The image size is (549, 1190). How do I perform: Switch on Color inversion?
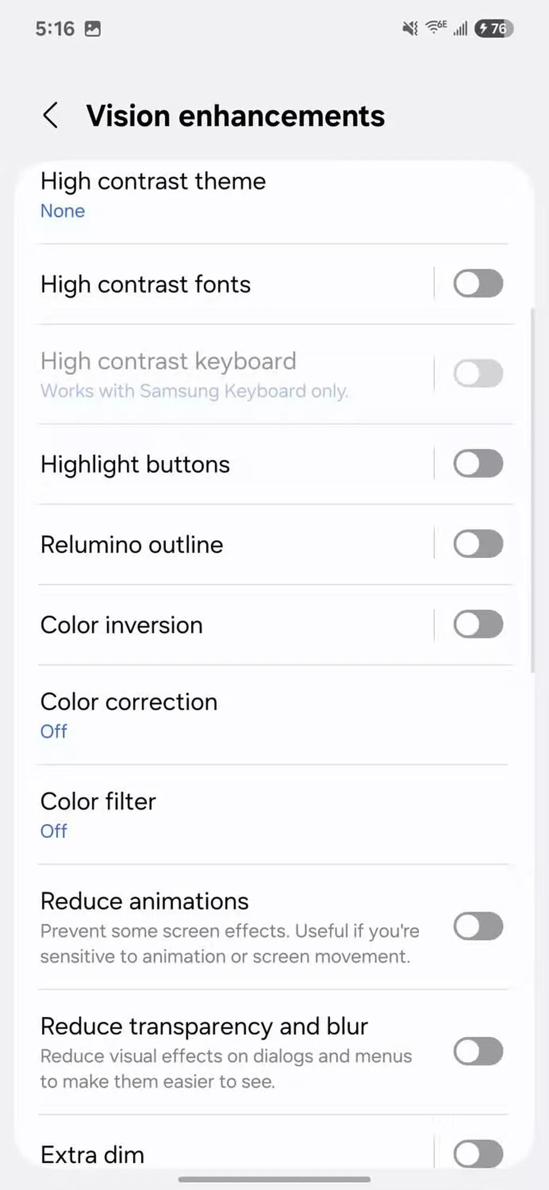coord(478,624)
